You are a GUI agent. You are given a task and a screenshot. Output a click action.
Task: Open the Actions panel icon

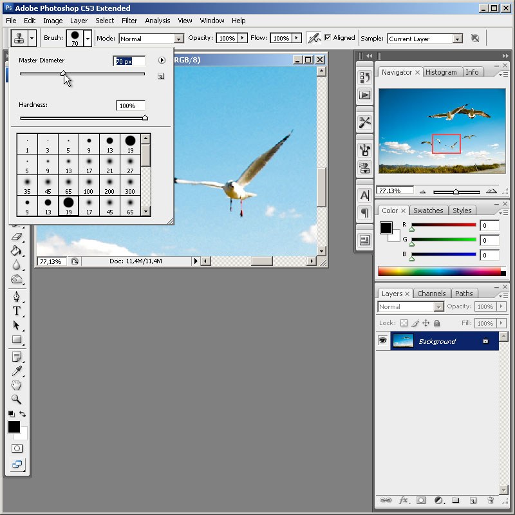[x=364, y=95]
